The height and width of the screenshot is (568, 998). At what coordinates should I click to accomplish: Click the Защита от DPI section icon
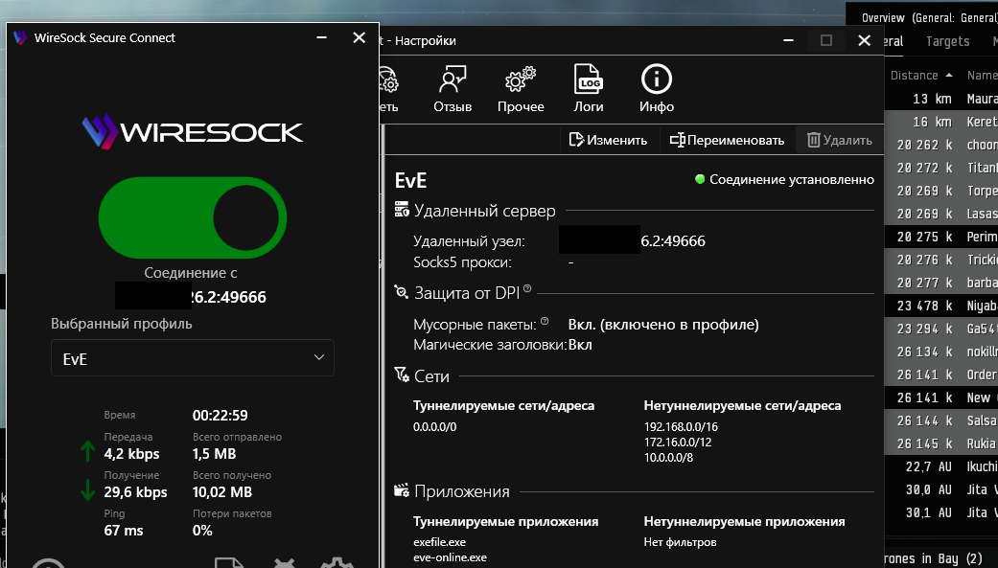401,292
